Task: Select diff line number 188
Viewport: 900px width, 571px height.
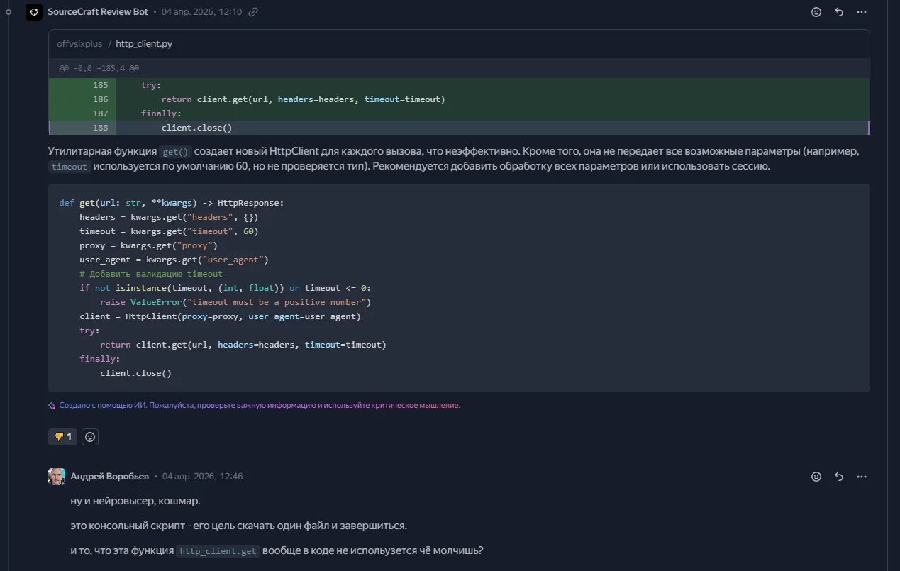Action: (100, 128)
